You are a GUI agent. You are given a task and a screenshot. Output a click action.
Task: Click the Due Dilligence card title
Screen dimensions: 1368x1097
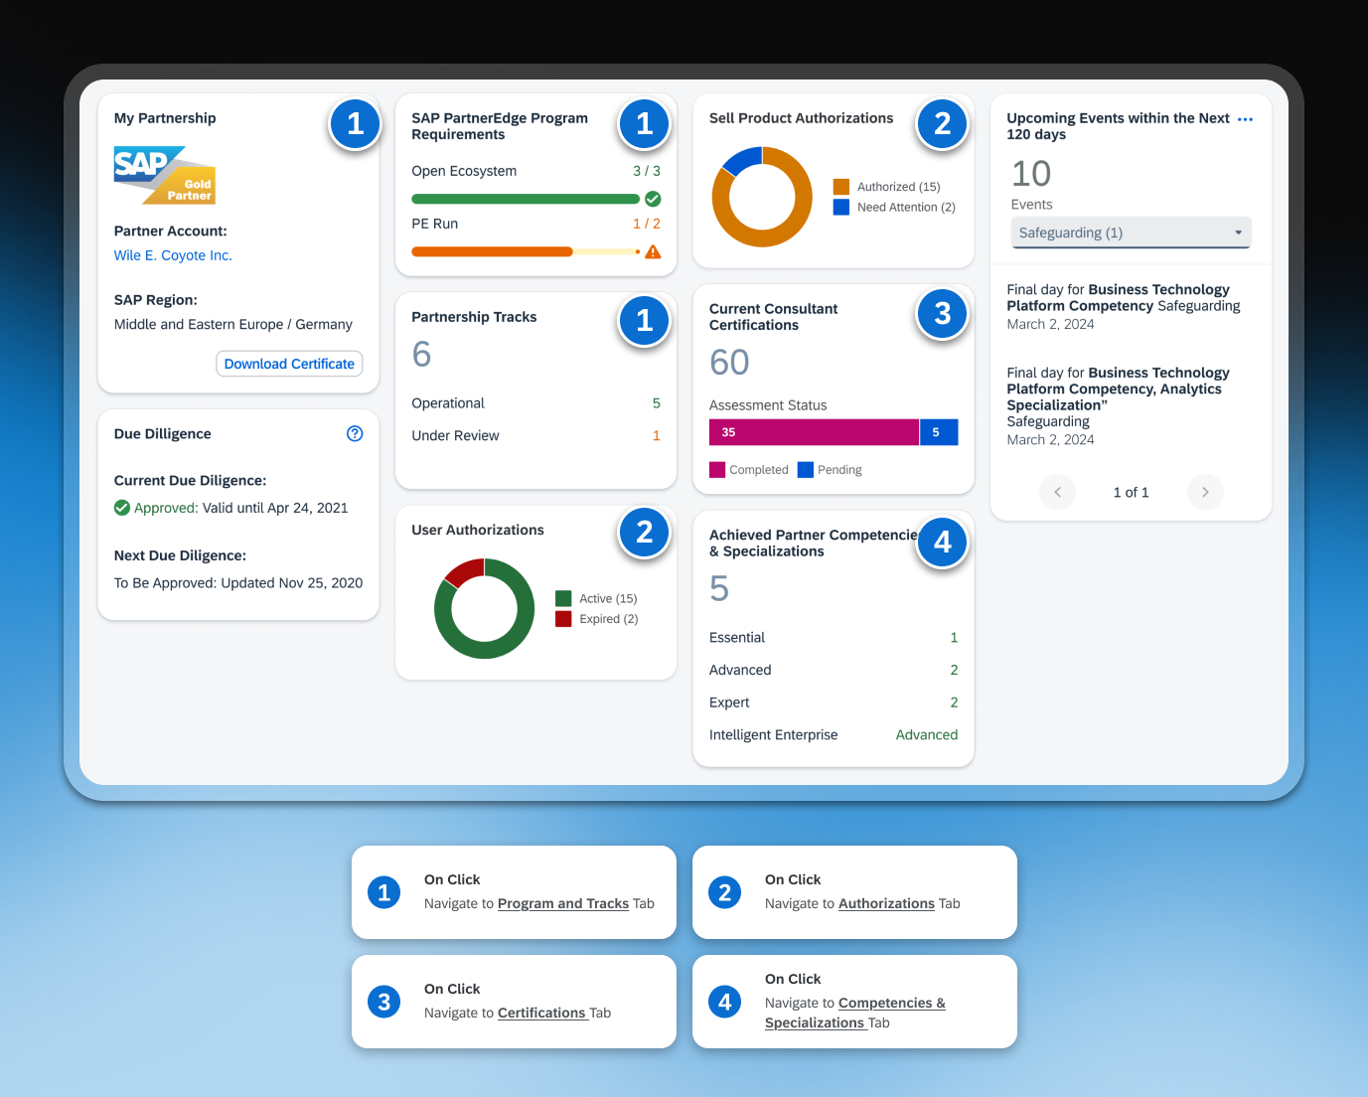(x=163, y=434)
